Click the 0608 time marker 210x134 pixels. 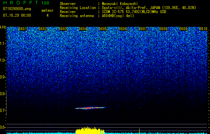[x=163, y=29]
